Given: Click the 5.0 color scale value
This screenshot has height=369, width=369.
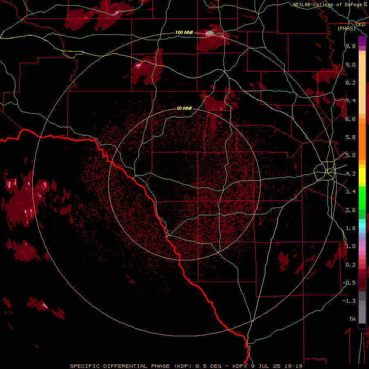Looking at the screenshot, I should [351, 155].
